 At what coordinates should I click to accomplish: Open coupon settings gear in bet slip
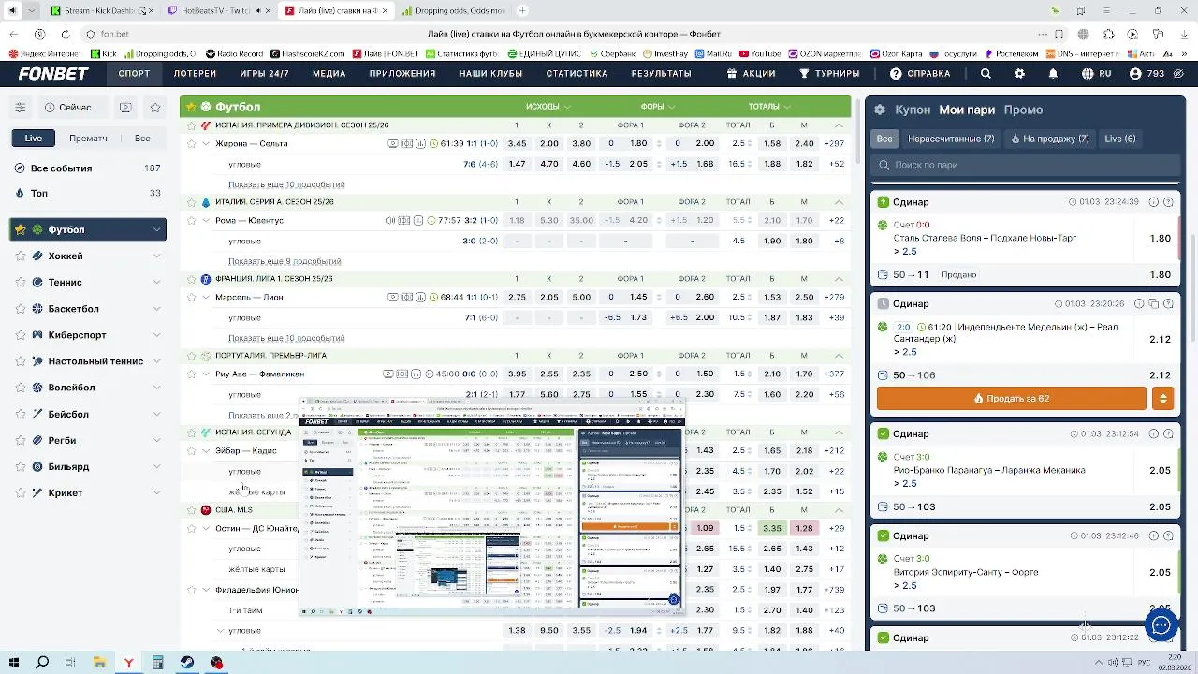(880, 110)
